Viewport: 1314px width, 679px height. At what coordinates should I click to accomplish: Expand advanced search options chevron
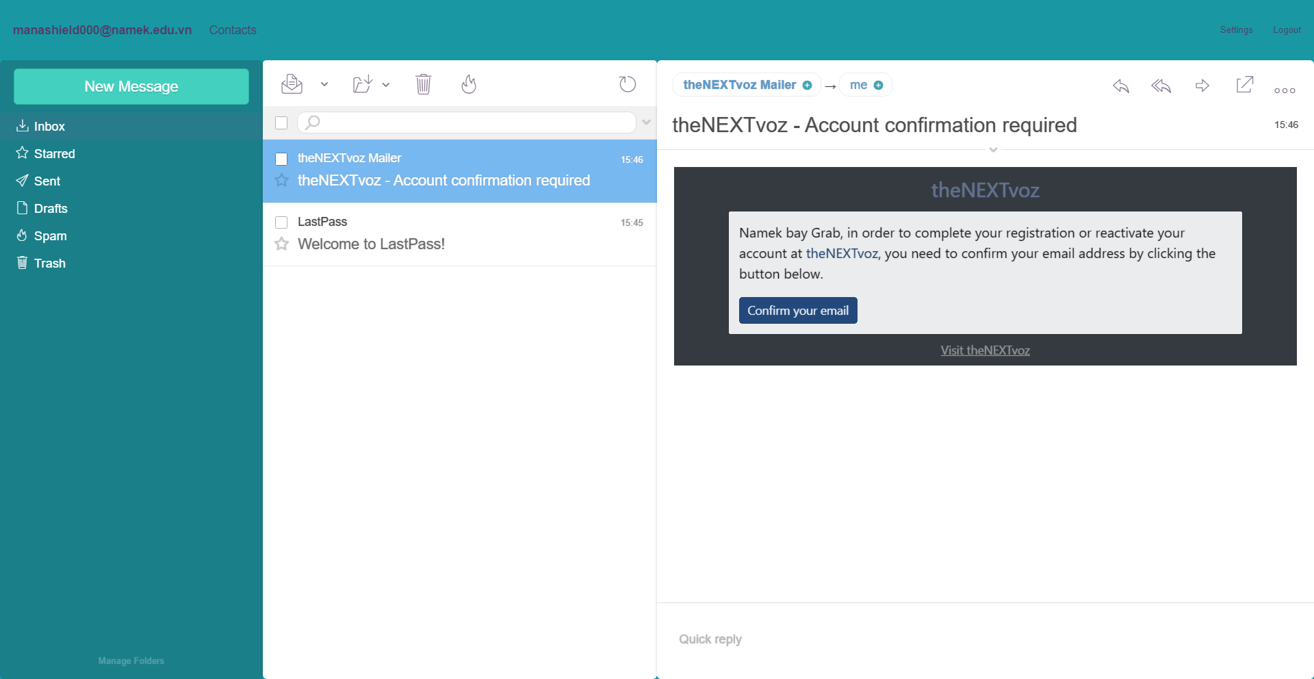tap(646, 123)
